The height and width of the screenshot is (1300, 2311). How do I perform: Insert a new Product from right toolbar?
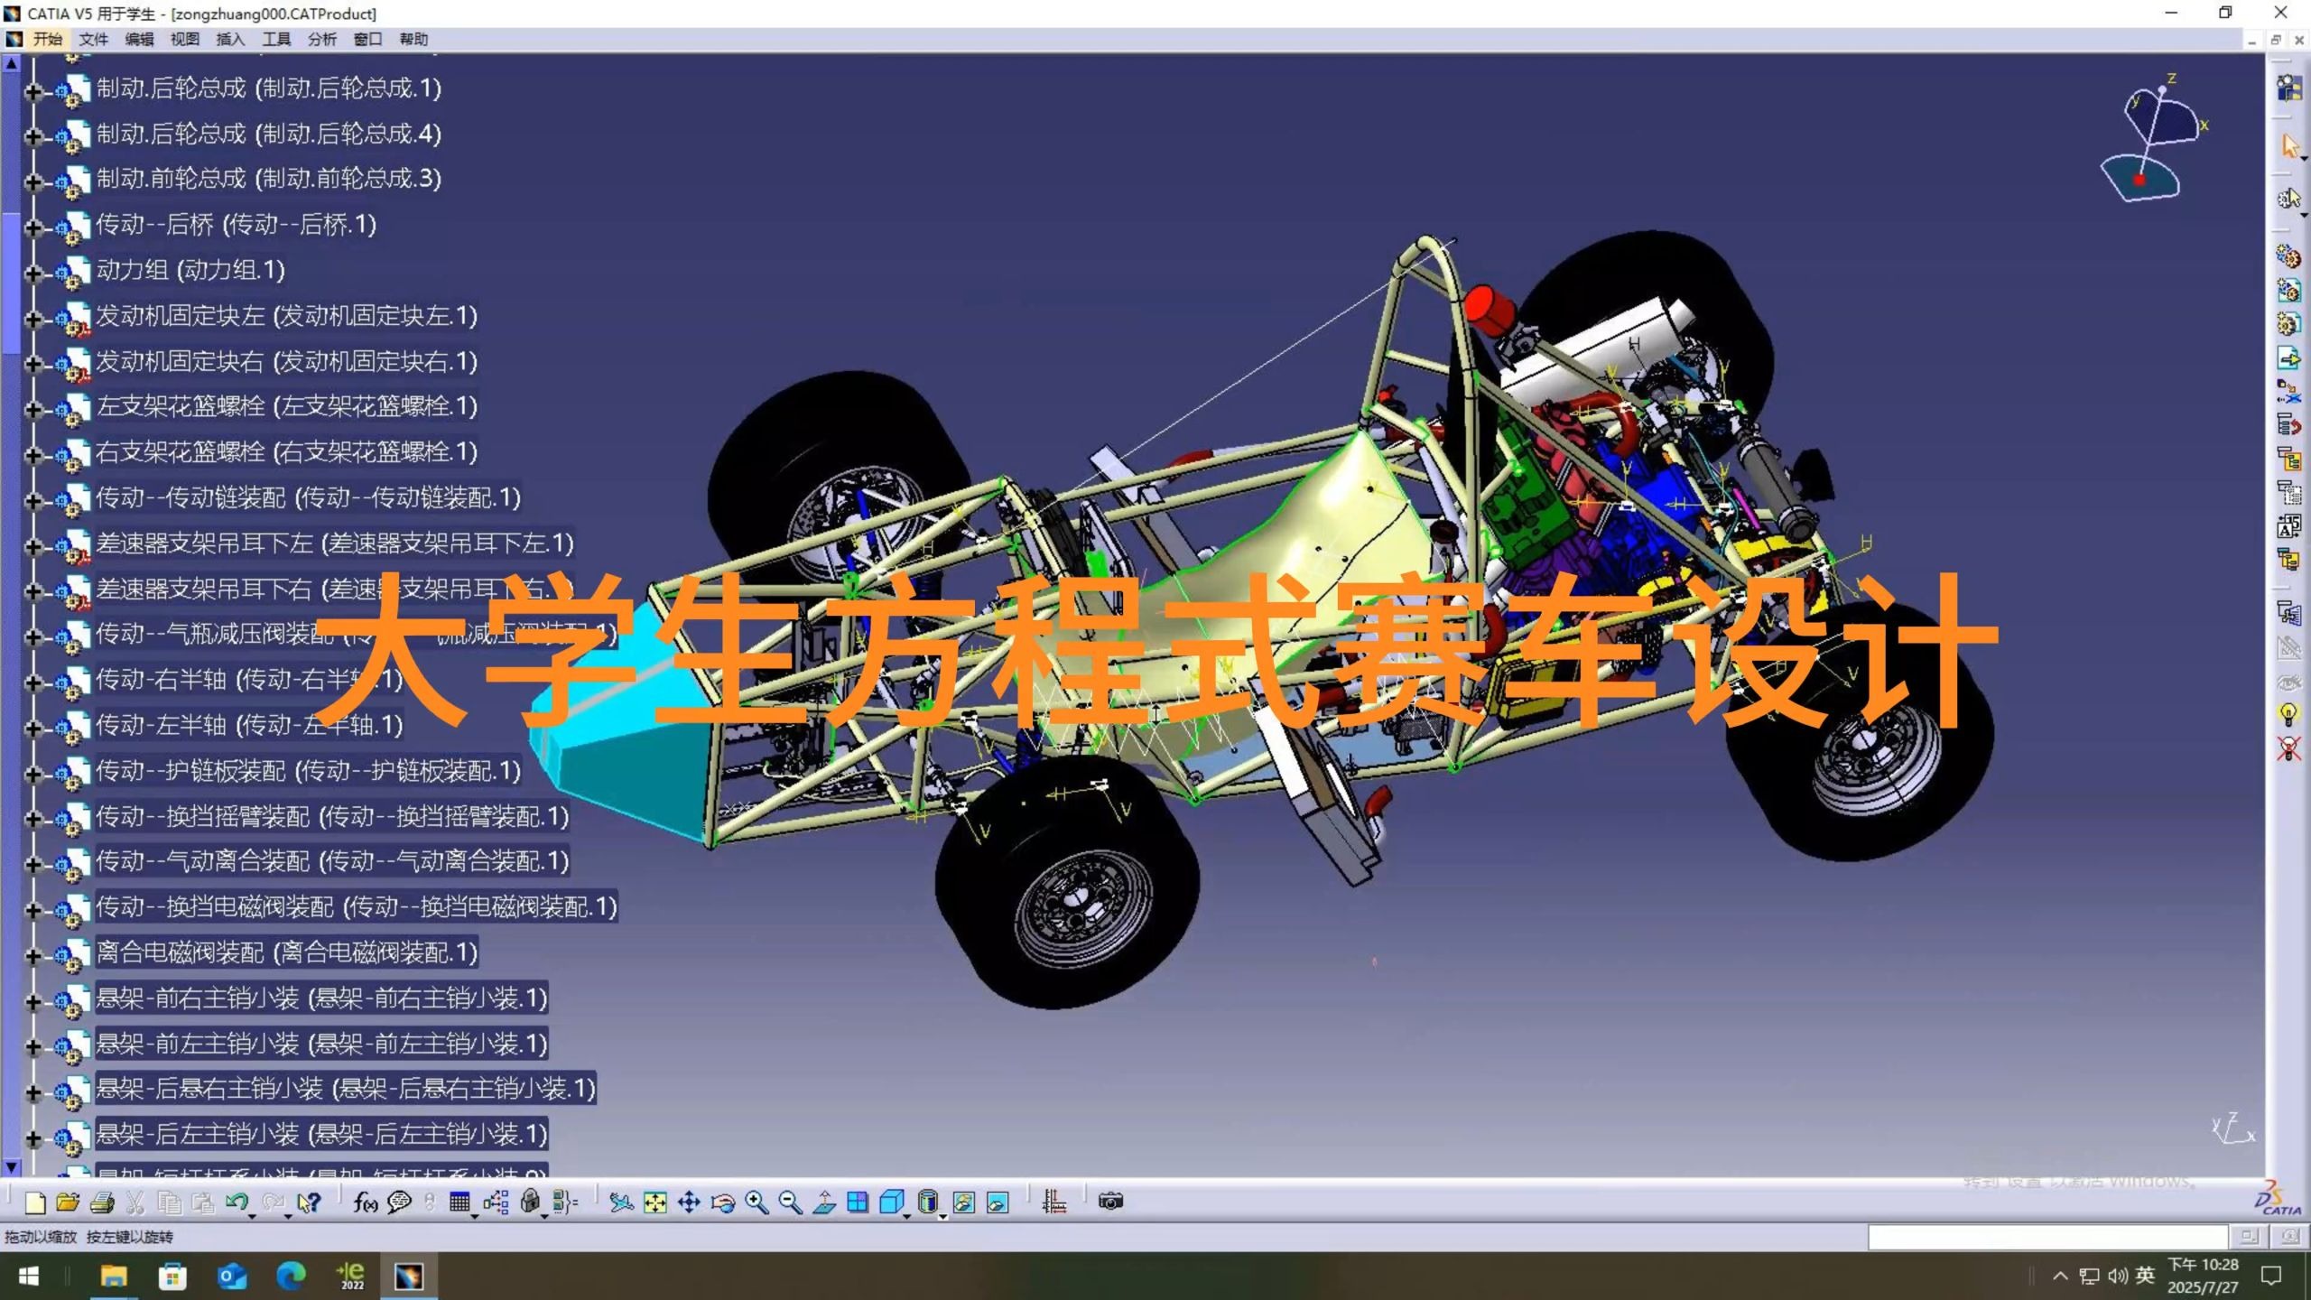[x=2288, y=291]
